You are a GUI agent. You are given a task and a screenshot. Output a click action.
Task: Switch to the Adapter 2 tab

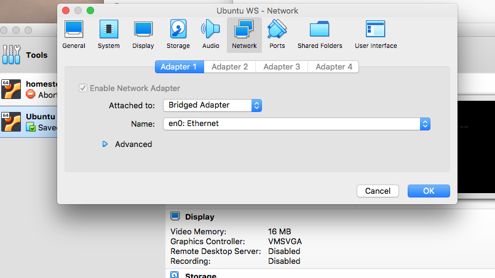point(229,66)
